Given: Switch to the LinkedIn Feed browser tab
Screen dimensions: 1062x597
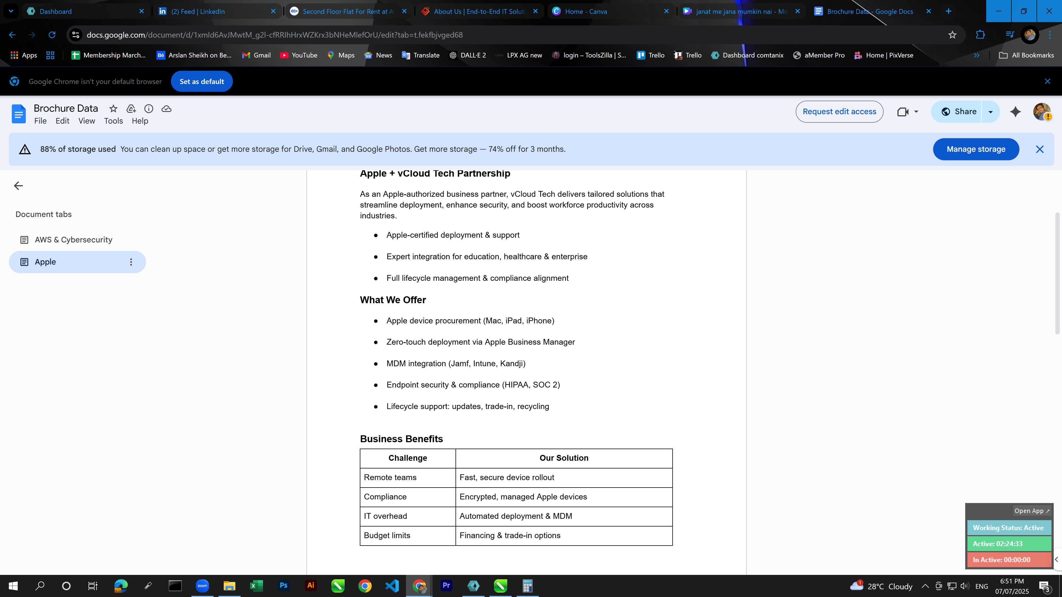Looking at the screenshot, I should pyautogui.click(x=217, y=11).
